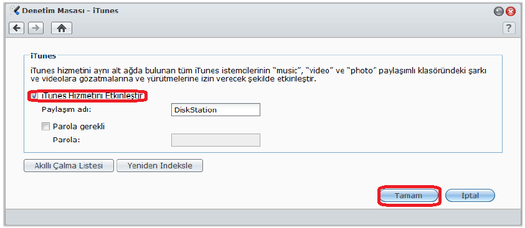The height and width of the screenshot is (228, 525).
Task: Click the Denetim Masası tools icon in title bar
Action: (15, 11)
